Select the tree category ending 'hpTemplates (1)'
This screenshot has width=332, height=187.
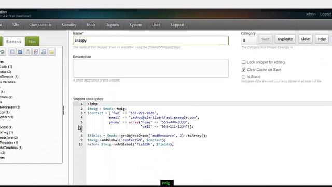11,148
